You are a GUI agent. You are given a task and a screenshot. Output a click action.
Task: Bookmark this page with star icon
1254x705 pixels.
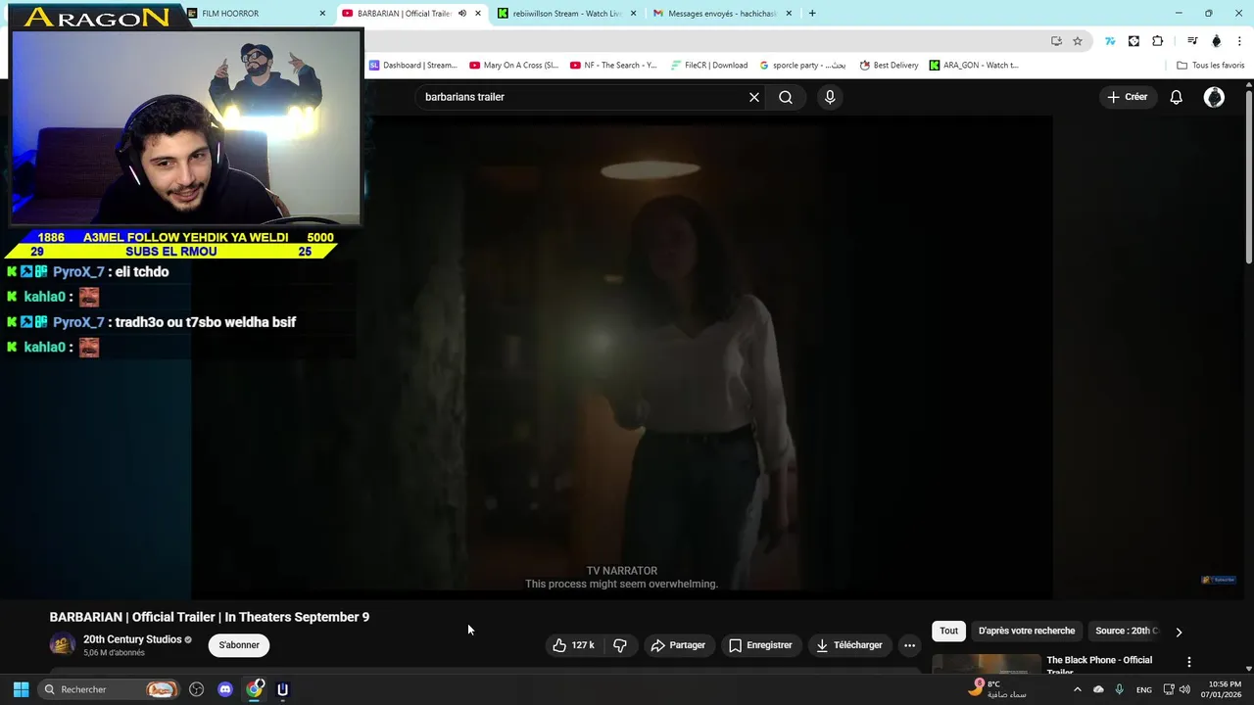coord(1078,41)
